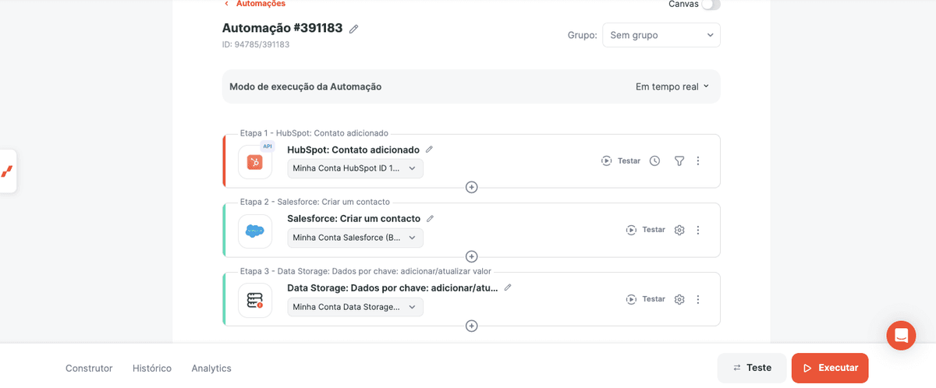
Task: Add step with plus below Salesforce step
Action: tap(471, 257)
